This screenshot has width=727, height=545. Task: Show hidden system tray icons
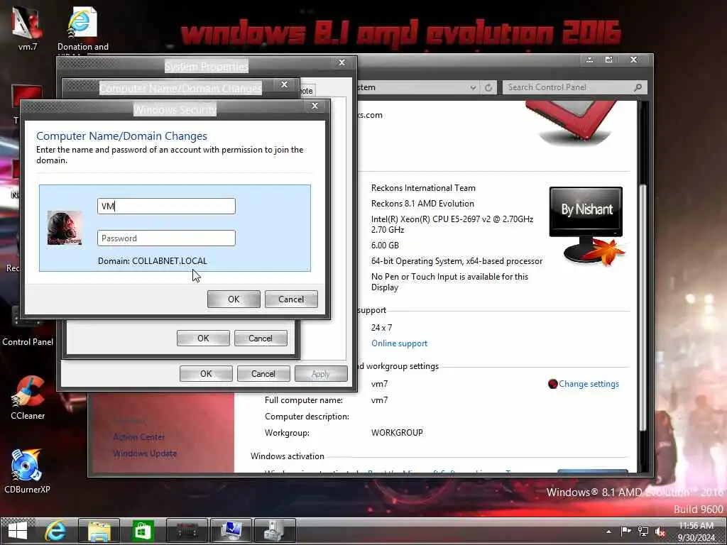pos(608,532)
